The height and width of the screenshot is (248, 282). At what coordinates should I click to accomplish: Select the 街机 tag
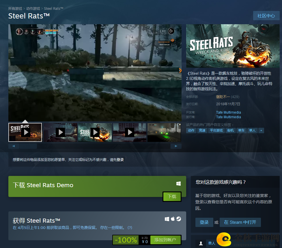tap(230, 130)
